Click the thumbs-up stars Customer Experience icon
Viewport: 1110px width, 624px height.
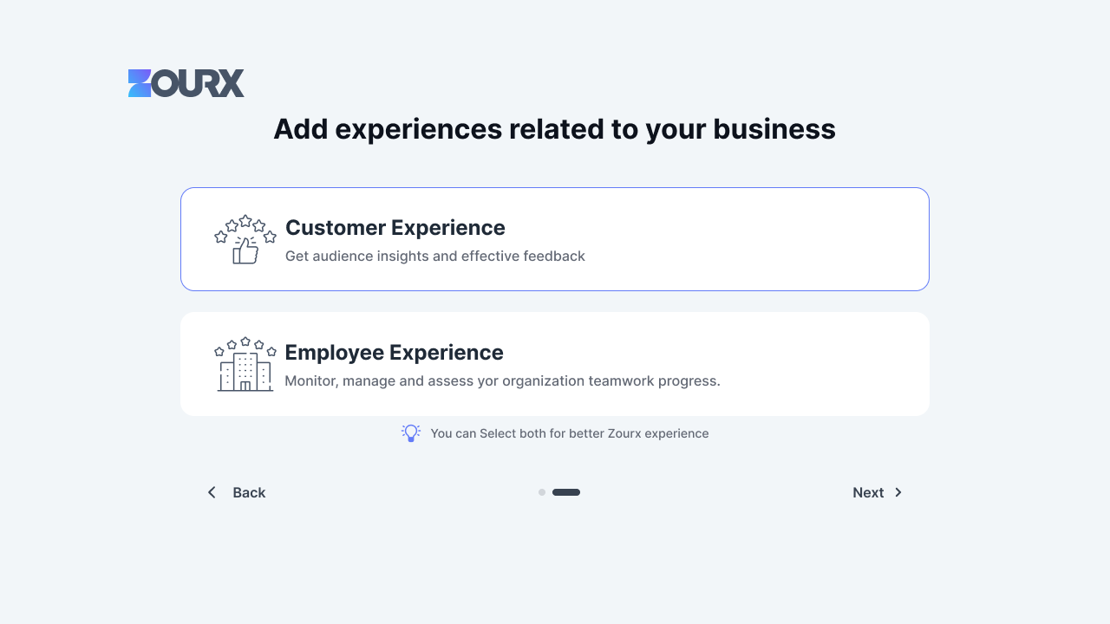coord(245,239)
